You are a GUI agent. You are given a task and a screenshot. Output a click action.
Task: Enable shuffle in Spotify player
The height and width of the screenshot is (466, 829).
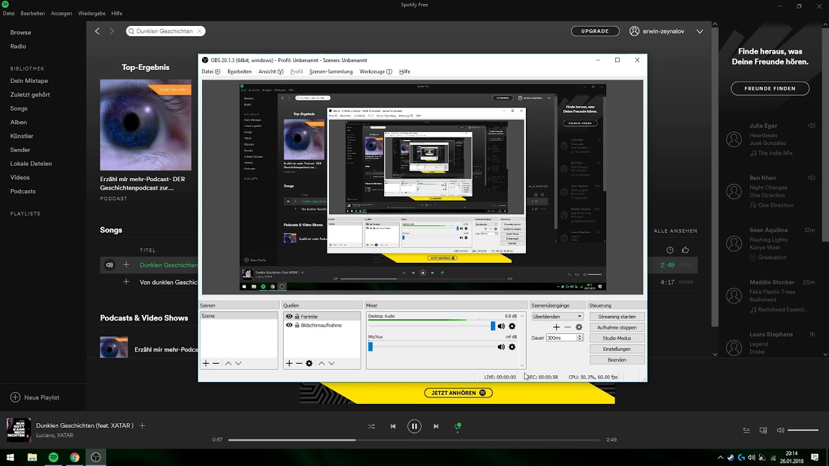pos(371,427)
